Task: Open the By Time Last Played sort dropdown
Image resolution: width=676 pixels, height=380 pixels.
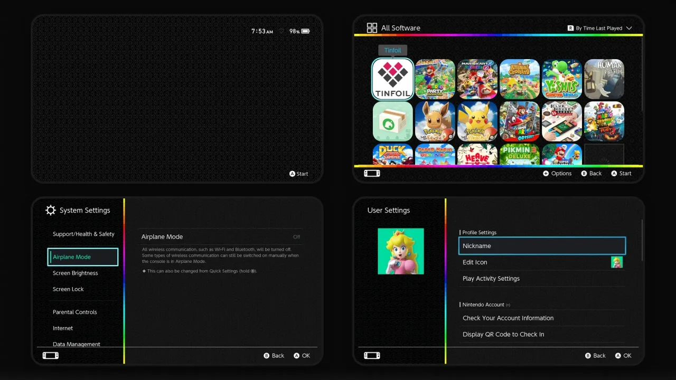Action: (599, 28)
